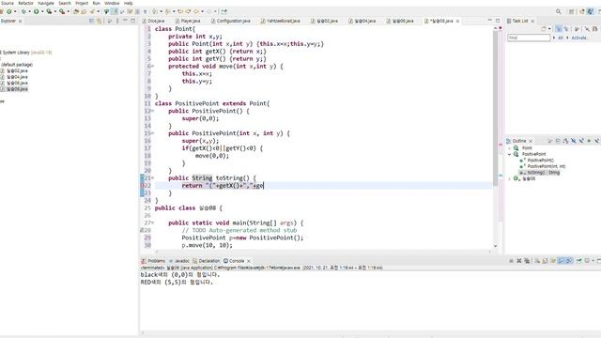Toggle Scroll Lock in Console toolbar
This screenshot has width=601, height=338.
[545, 261]
